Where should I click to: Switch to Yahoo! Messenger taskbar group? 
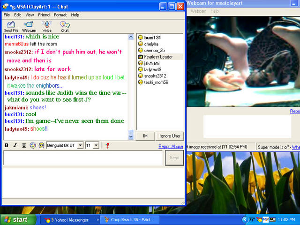coord(70,220)
